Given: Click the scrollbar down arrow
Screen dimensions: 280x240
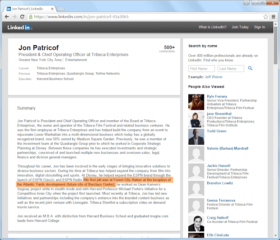Looking at the screenshot, I should [275, 235].
